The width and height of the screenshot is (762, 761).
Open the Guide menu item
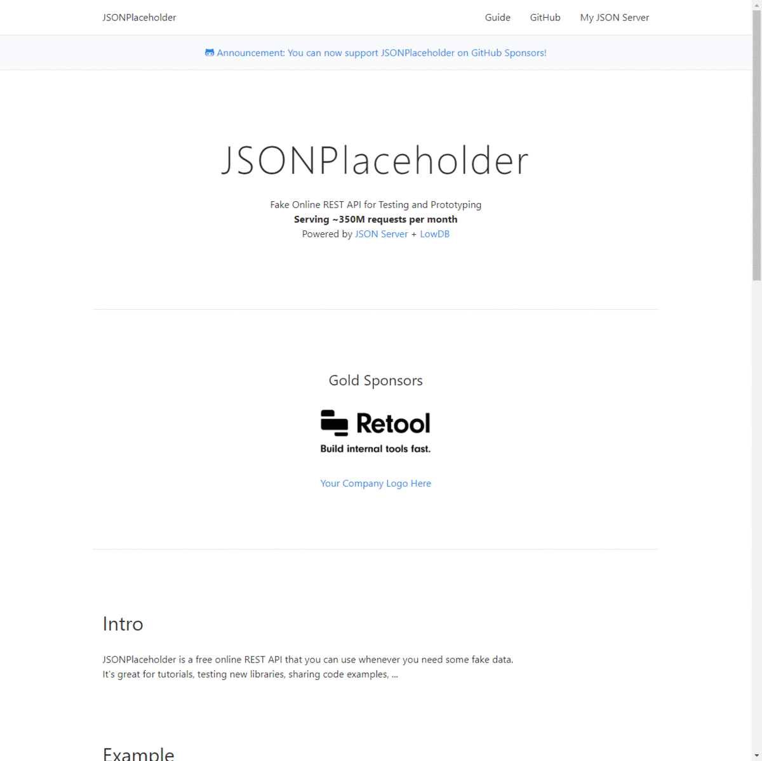(x=497, y=17)
